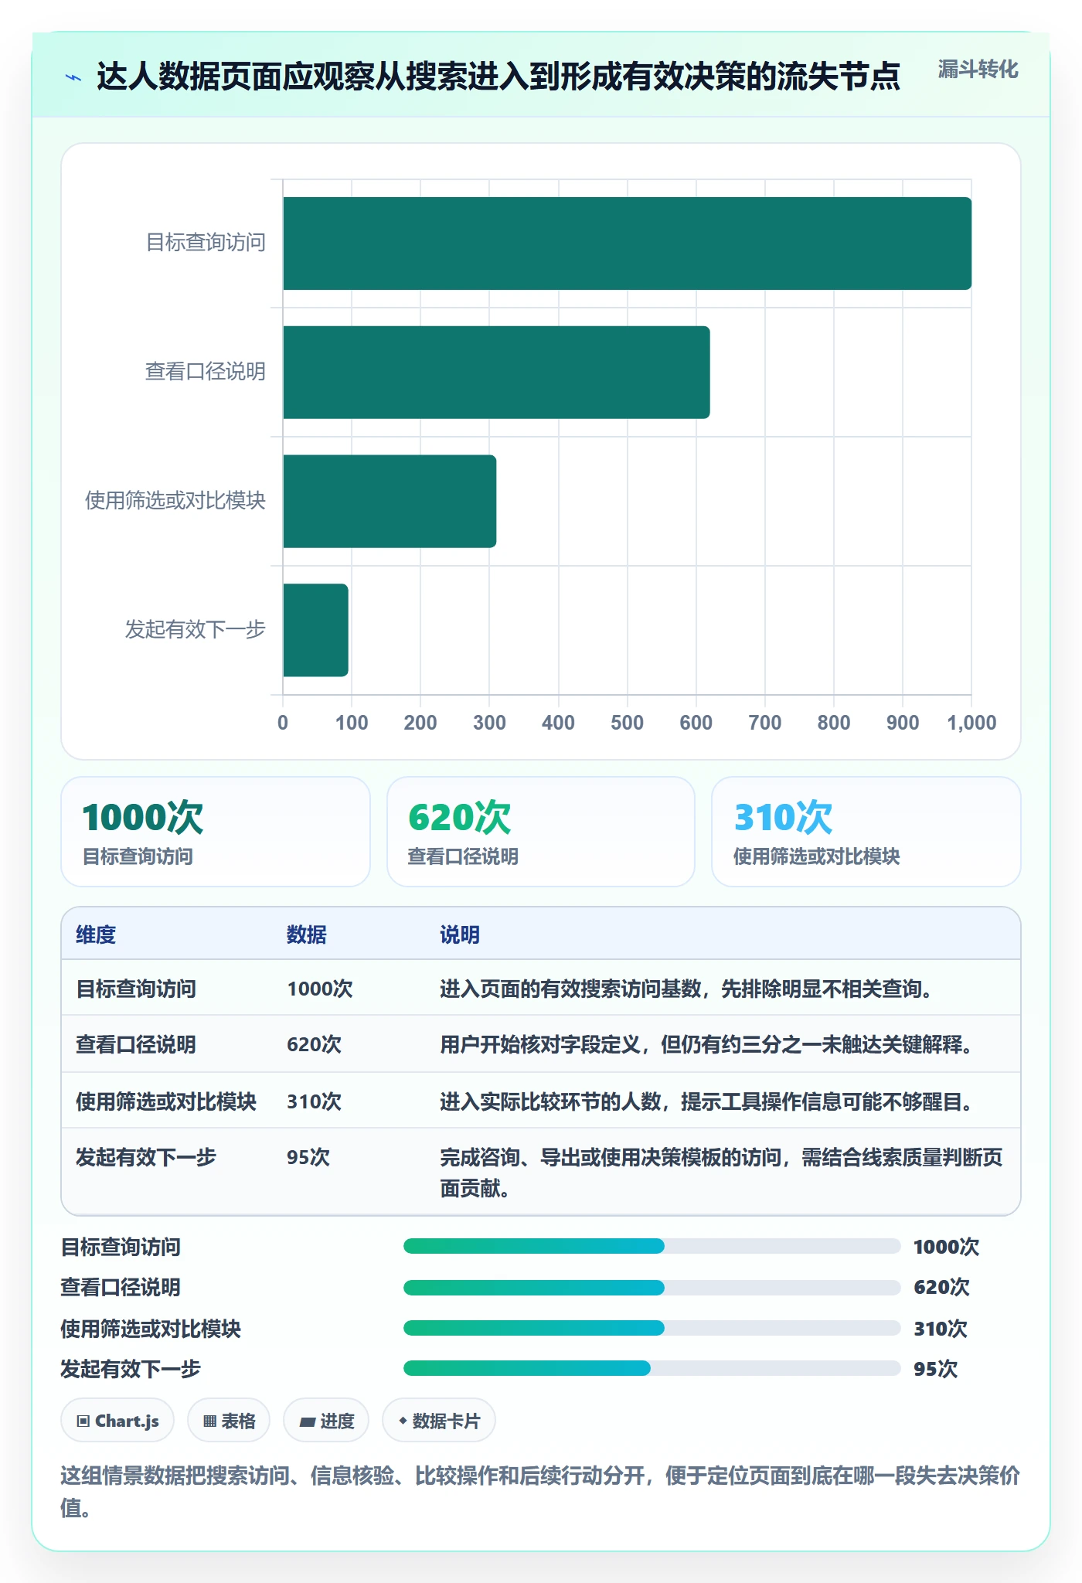Click the lightning icon beside the page title
The height and width of the screenshot is (1583, 1082).
(73, 77)
